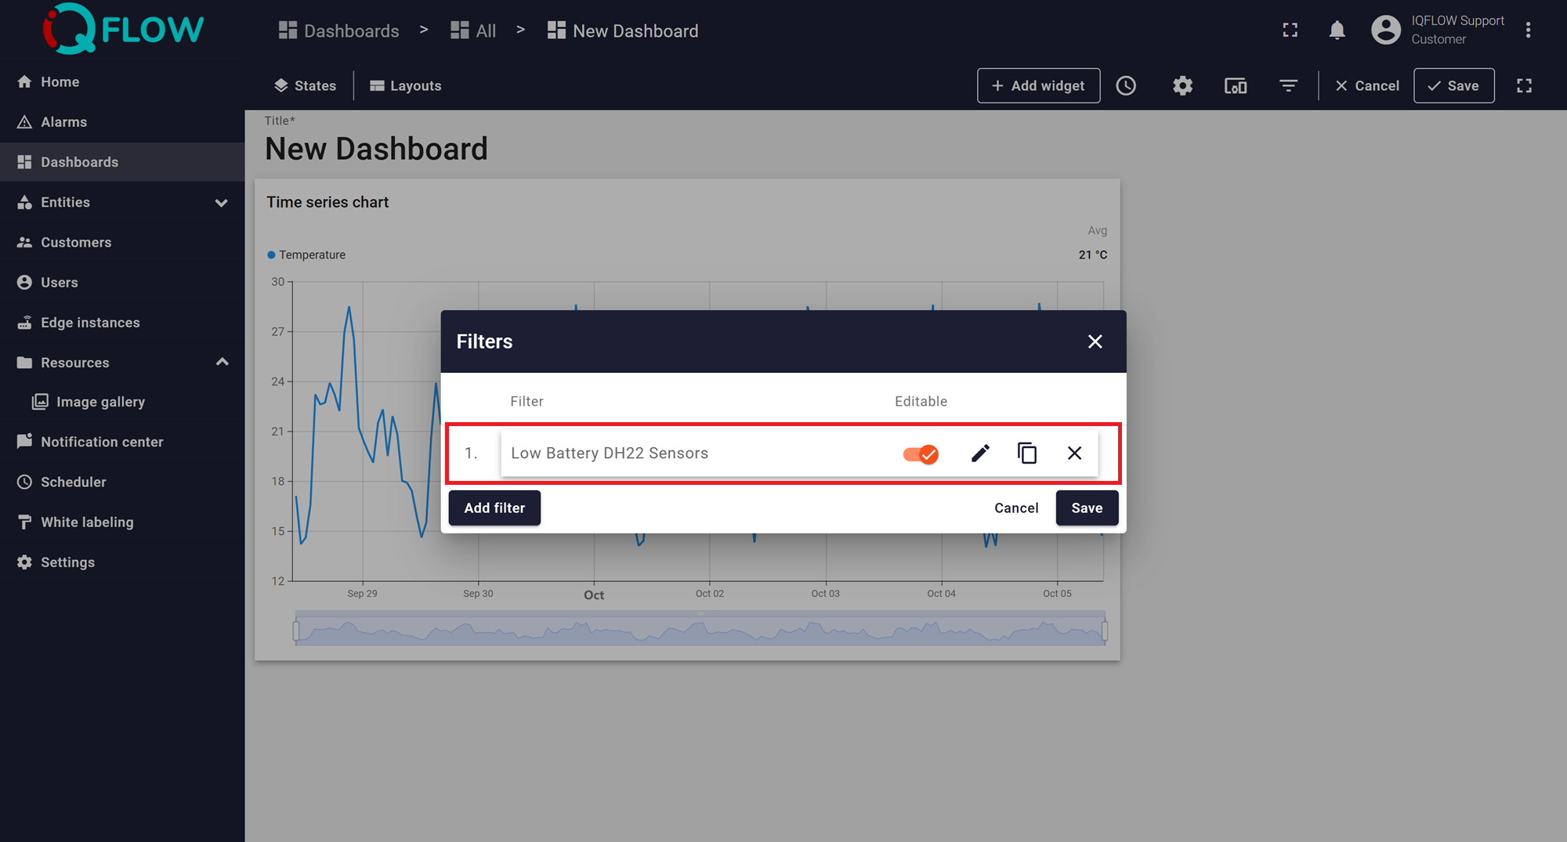Open the Alarms page in sidebar

(63, 122)
